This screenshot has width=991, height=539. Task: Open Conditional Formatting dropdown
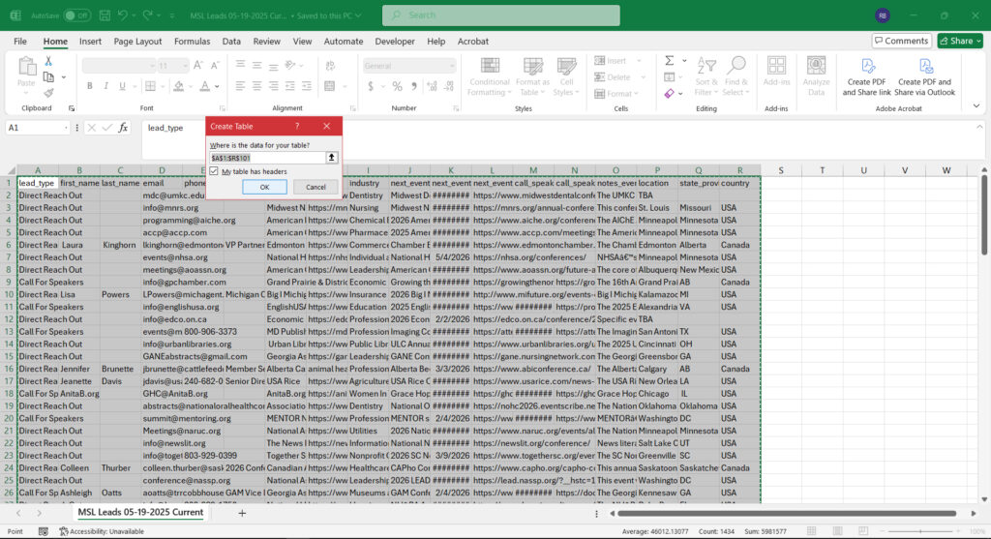coord(489,76)
